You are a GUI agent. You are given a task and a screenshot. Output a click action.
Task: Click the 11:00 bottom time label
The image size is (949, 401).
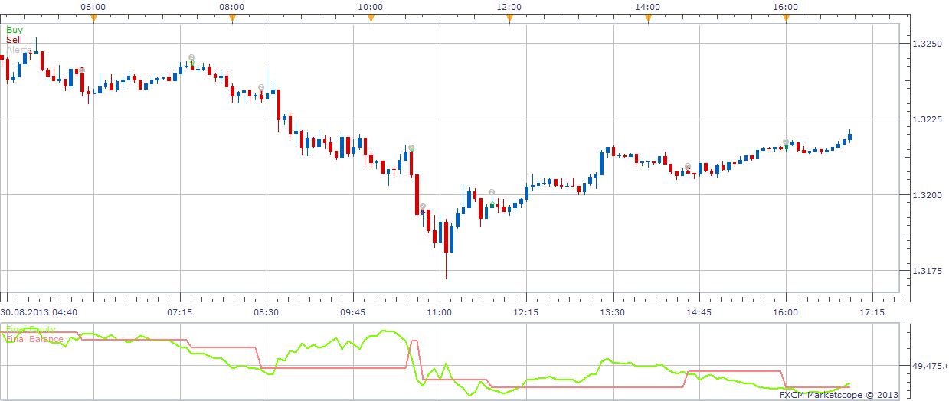(440, 312)
